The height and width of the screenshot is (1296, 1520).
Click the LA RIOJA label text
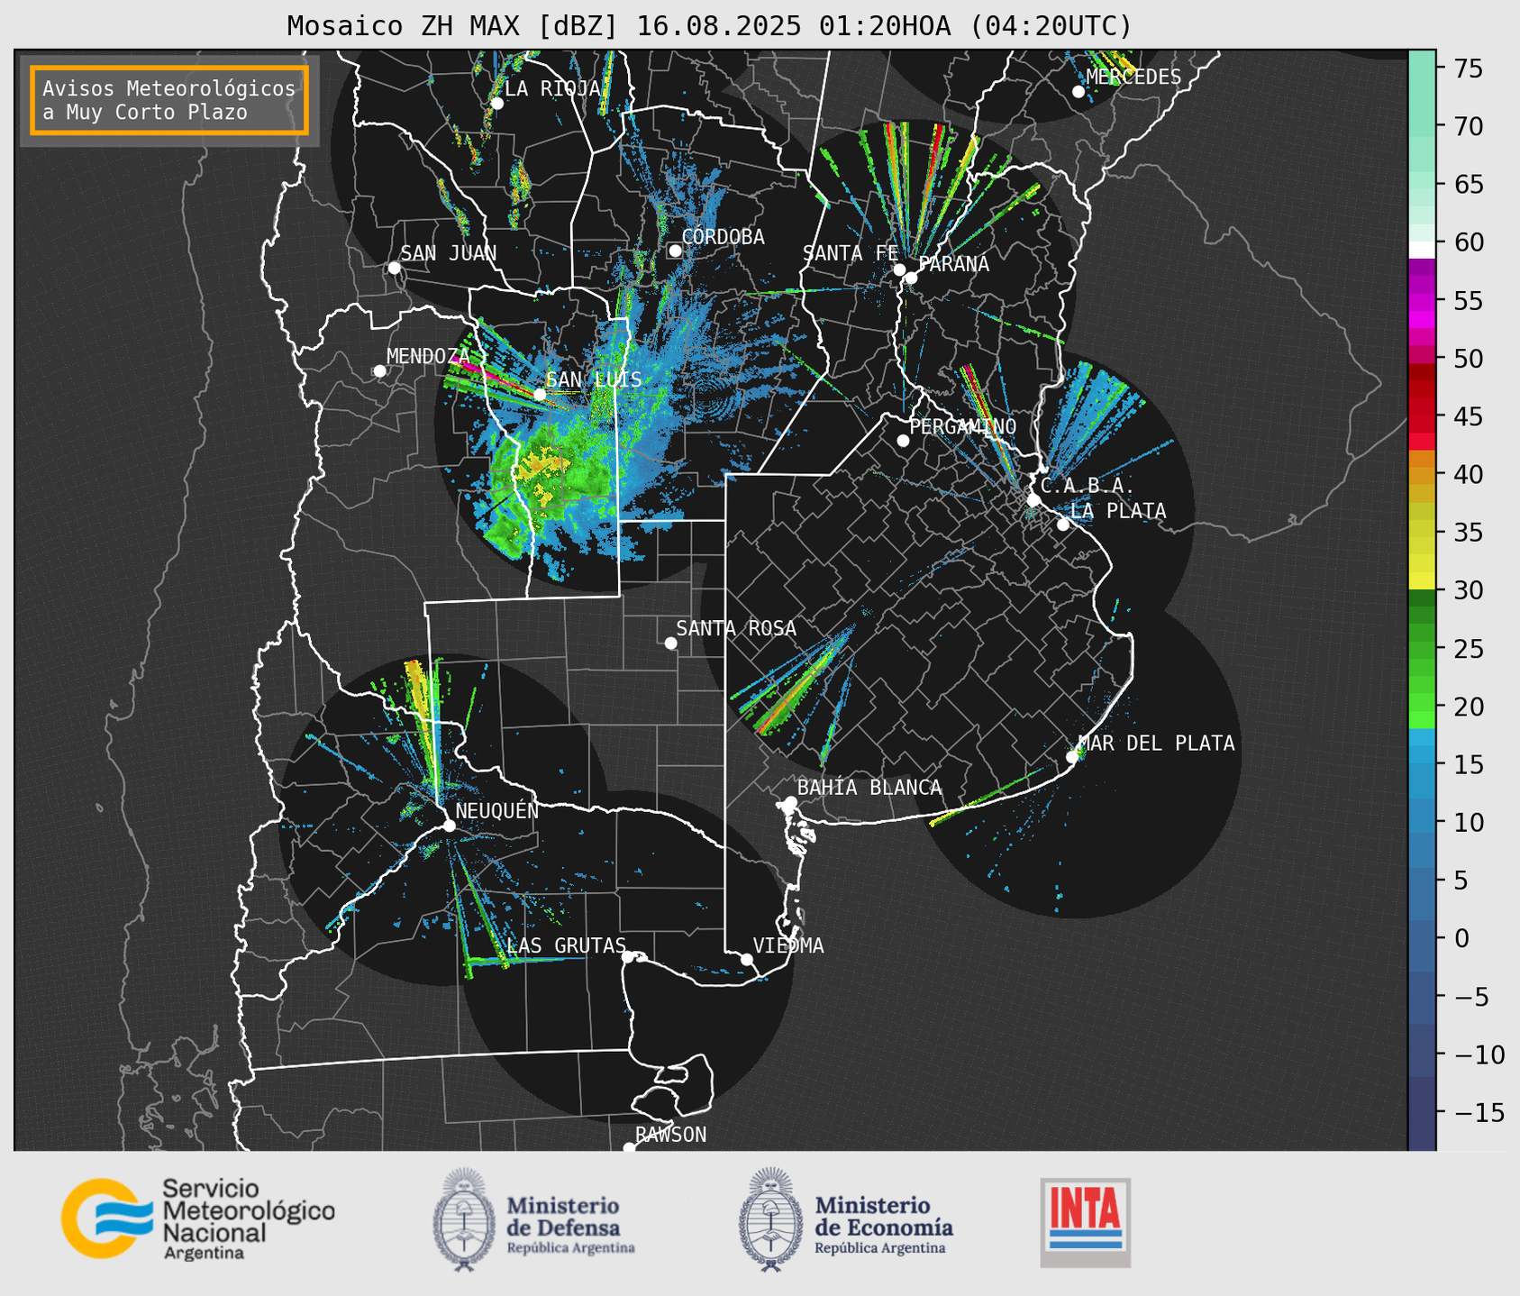[552, 88]
